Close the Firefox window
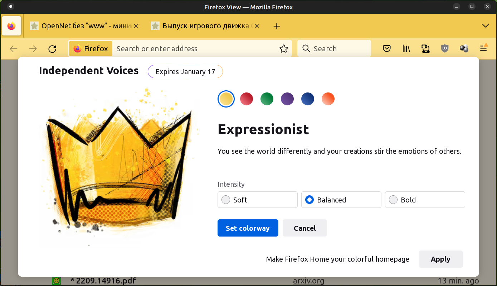The image size is (497, 286). [487, 6]
